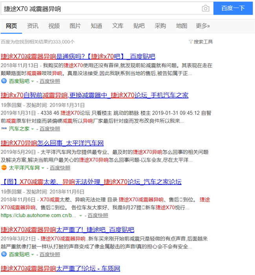The image size is (255, 275).
Task: Click the 百度一下 search button
Action: 233,8
